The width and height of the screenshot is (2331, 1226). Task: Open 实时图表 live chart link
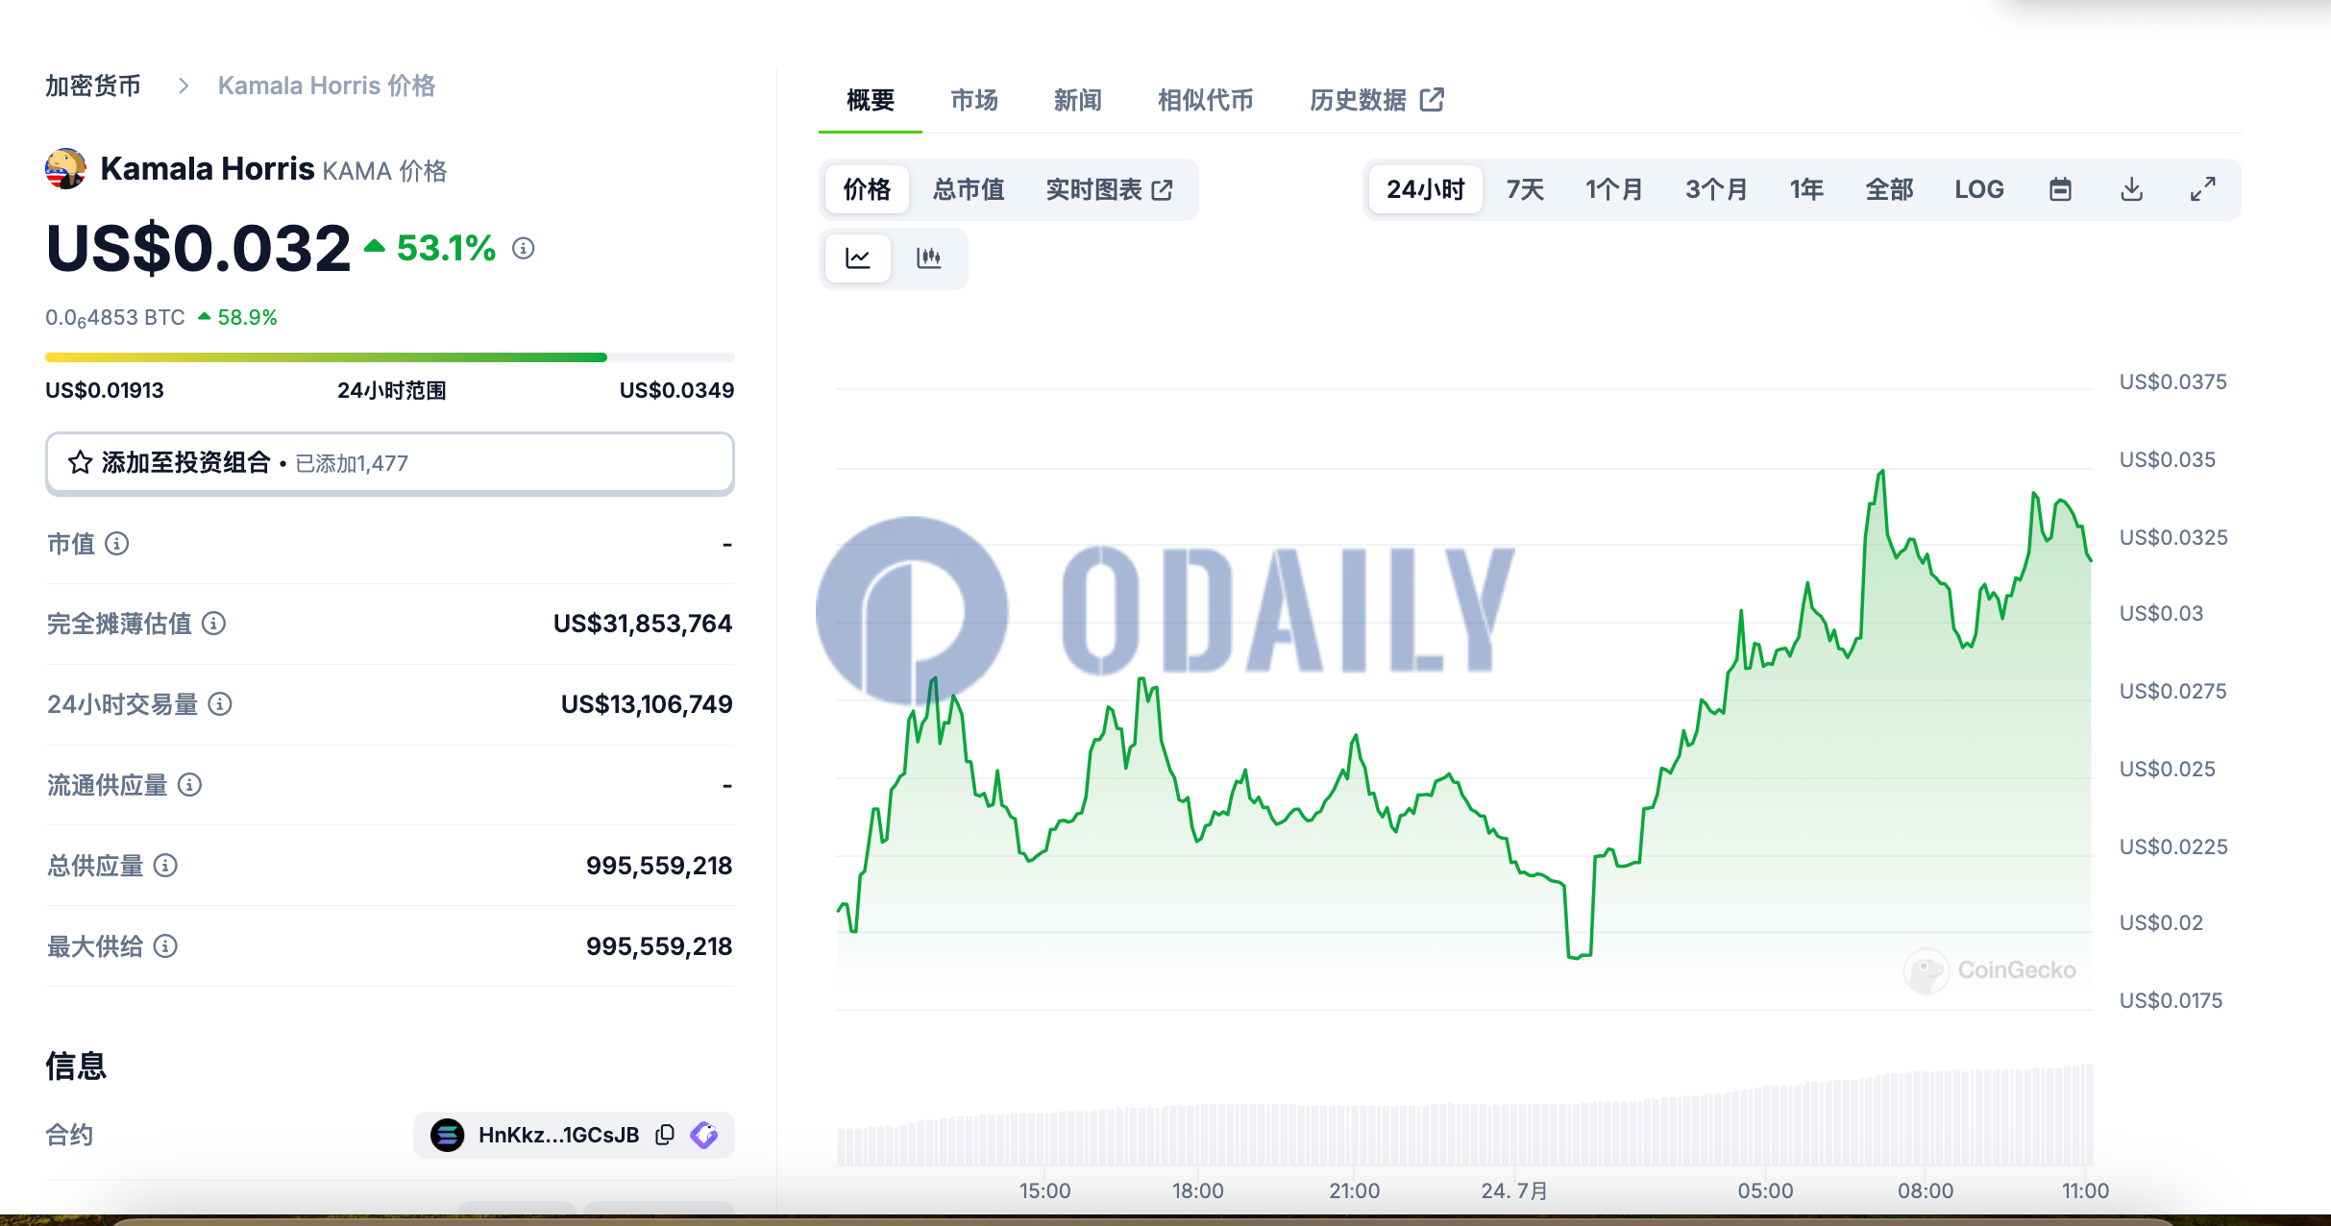(1110, 189)
